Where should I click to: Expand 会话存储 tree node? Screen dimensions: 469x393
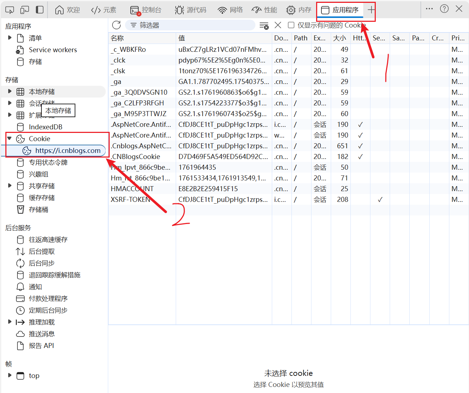10,103
